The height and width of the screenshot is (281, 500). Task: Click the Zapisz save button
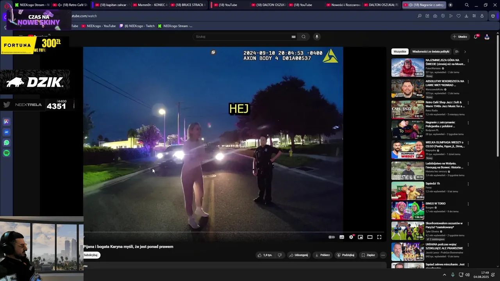pos(368,255)
